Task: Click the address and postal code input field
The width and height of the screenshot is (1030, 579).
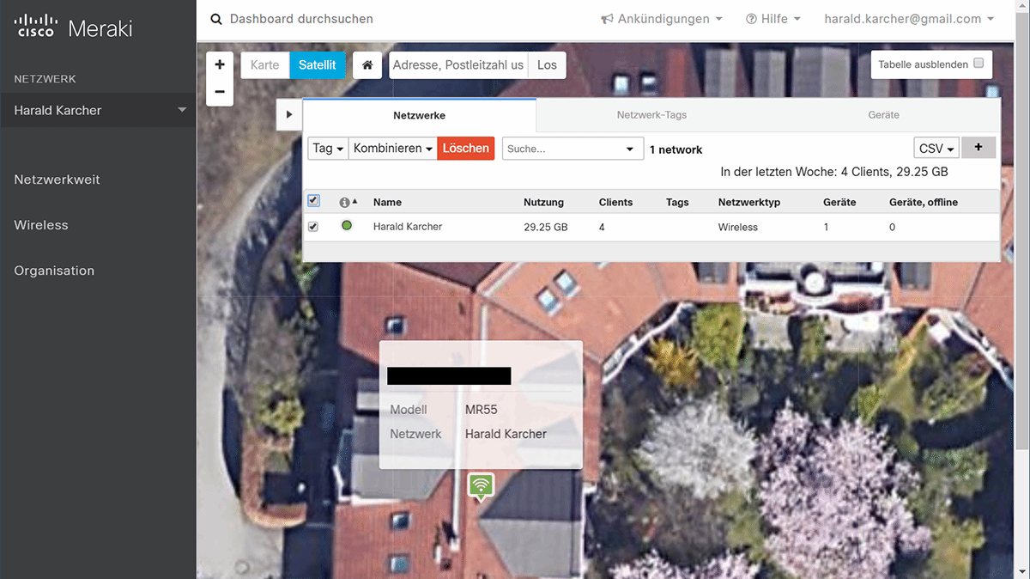Action: pos(457,65)
